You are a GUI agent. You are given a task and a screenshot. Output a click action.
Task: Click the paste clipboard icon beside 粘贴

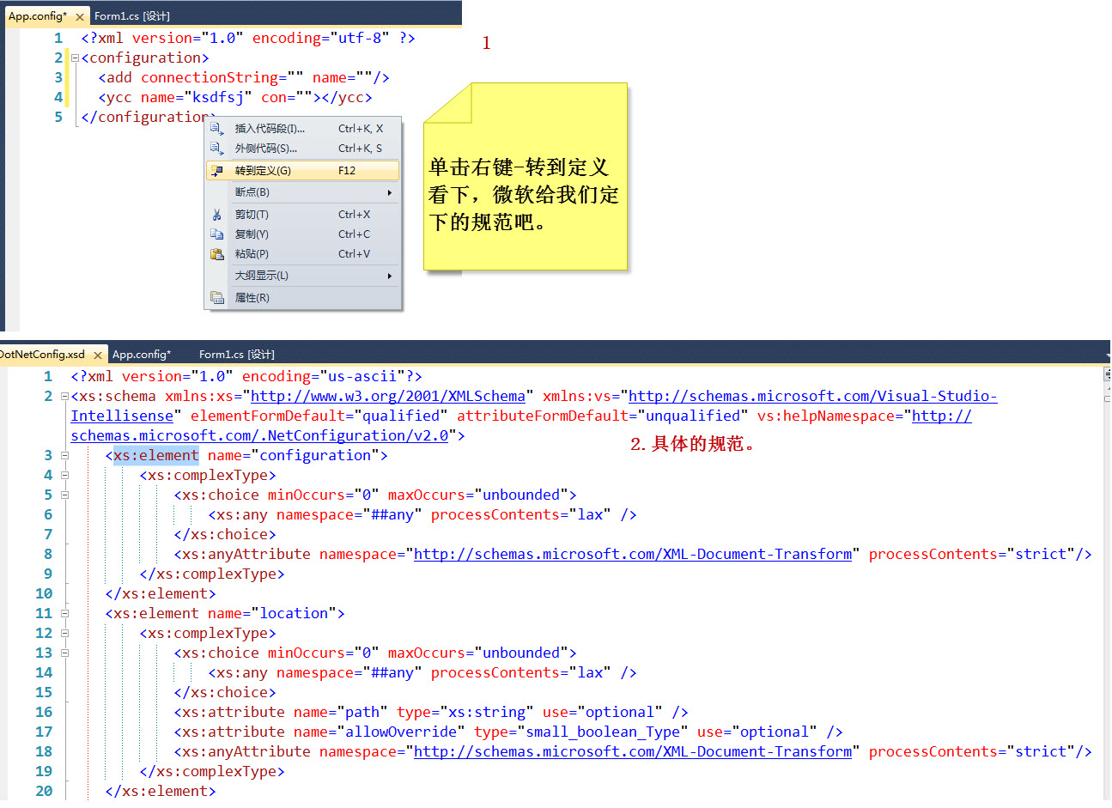pos(216,254)
